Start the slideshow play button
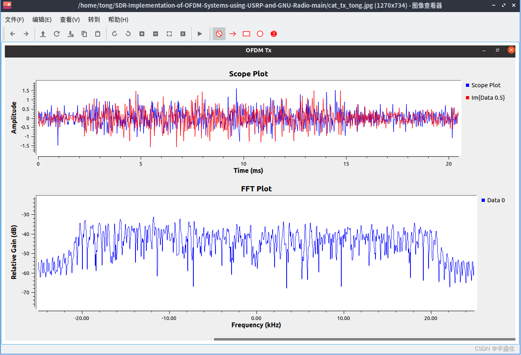521x355 pixels. click(200, 34)
